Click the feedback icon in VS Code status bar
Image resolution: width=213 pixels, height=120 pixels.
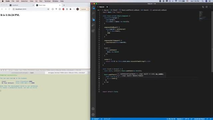[x=207, y=119]
